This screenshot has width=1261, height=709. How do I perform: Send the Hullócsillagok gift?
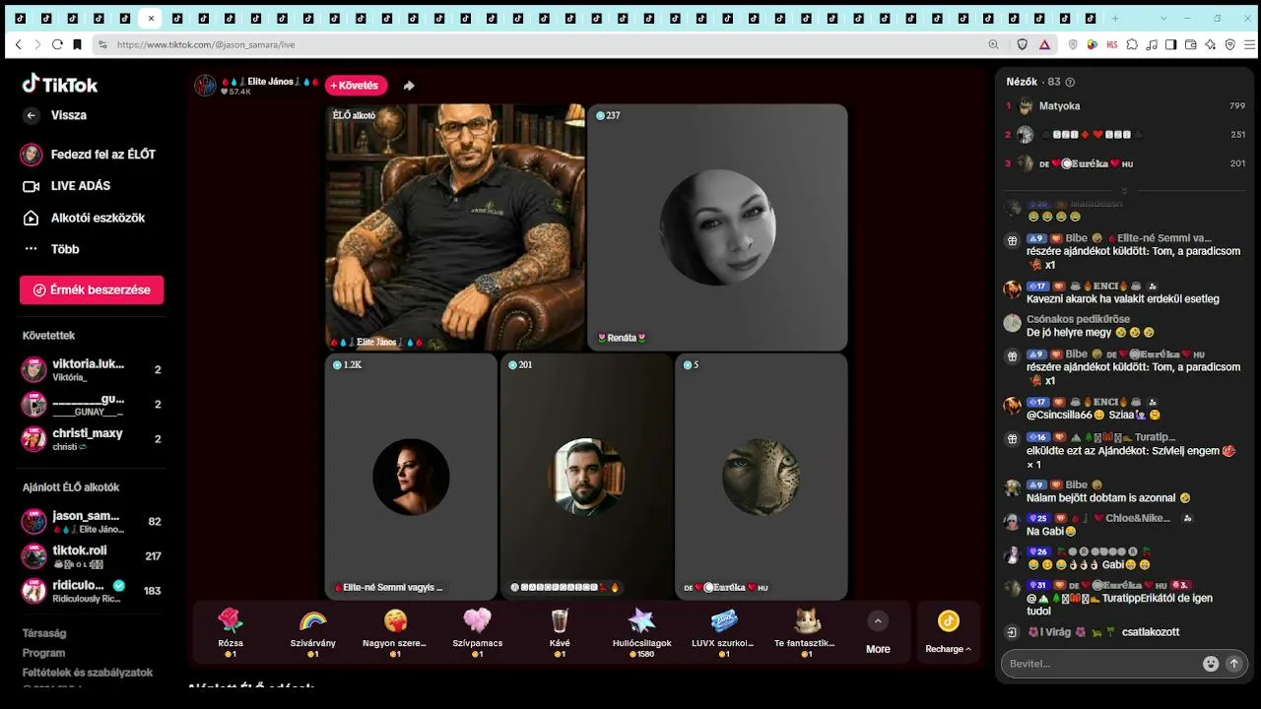[642, 631]
